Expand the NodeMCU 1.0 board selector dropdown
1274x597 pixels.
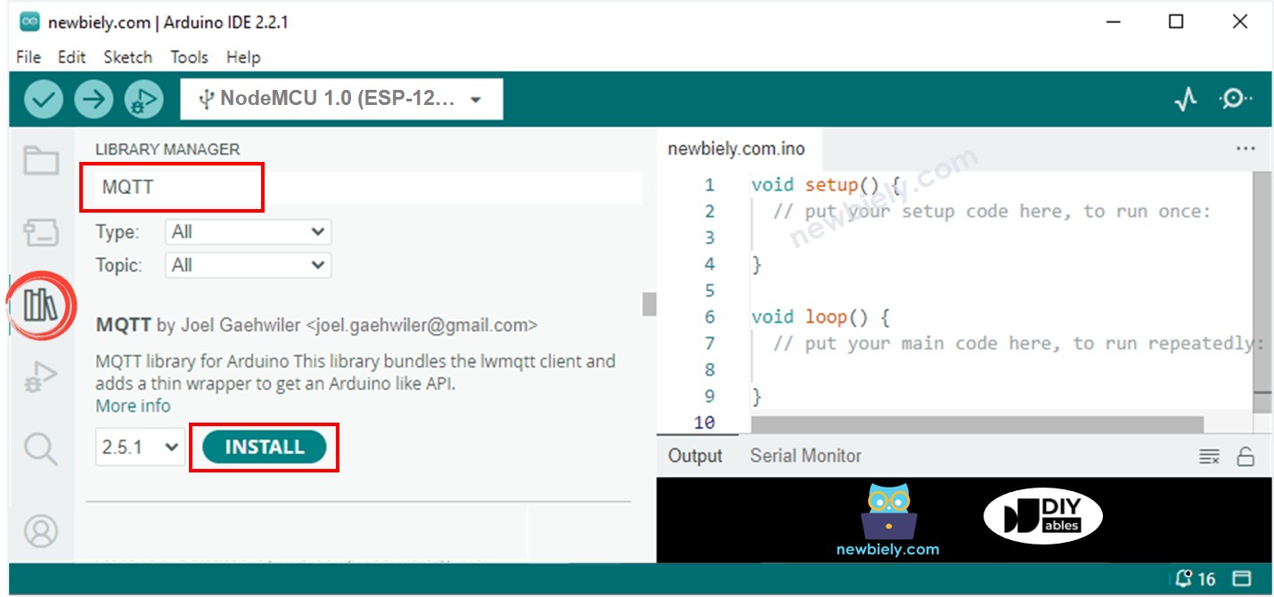[x=341, y=99]
